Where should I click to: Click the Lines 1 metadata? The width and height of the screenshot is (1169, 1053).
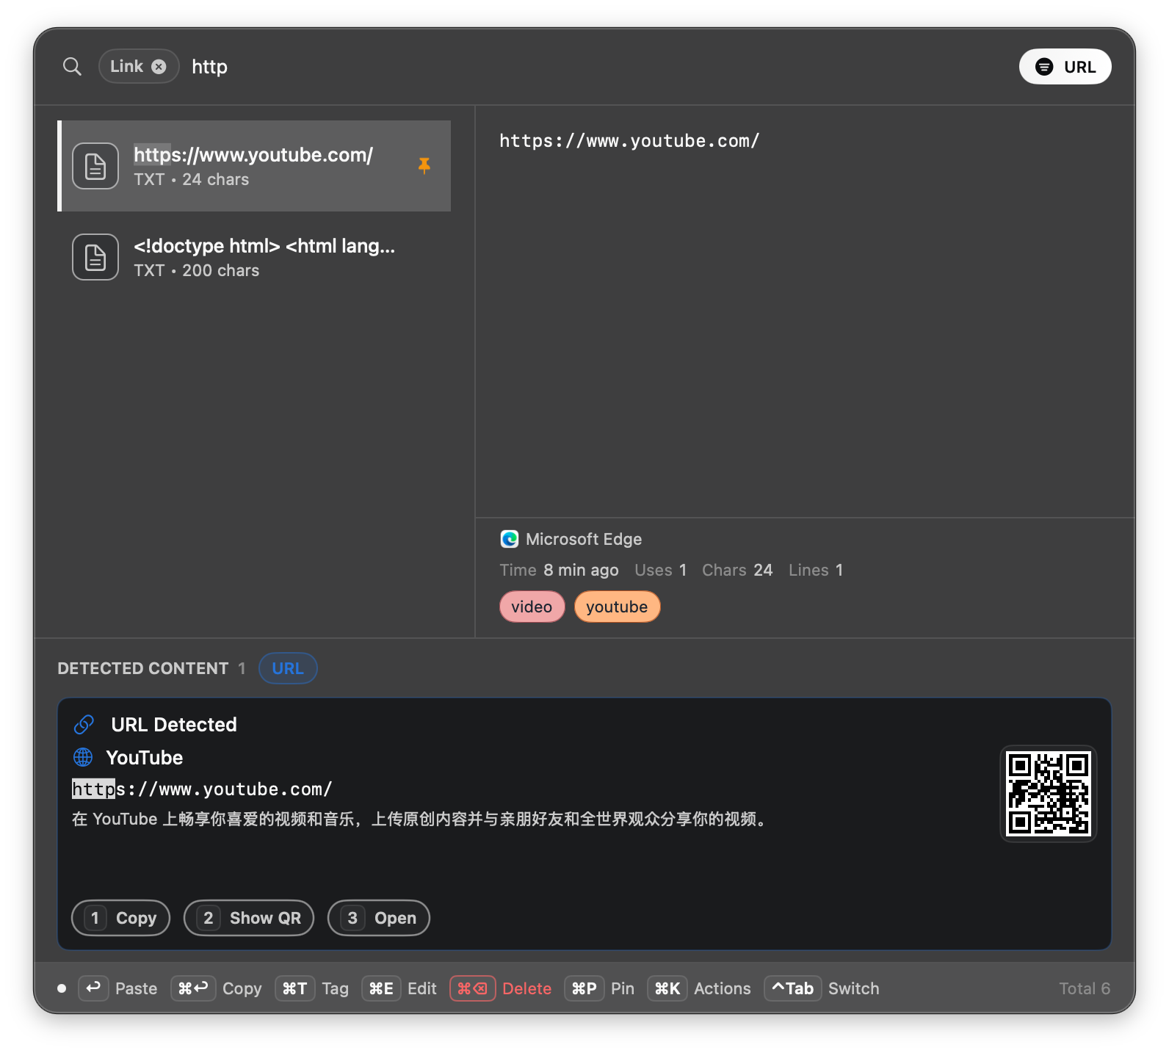point(816,570)
